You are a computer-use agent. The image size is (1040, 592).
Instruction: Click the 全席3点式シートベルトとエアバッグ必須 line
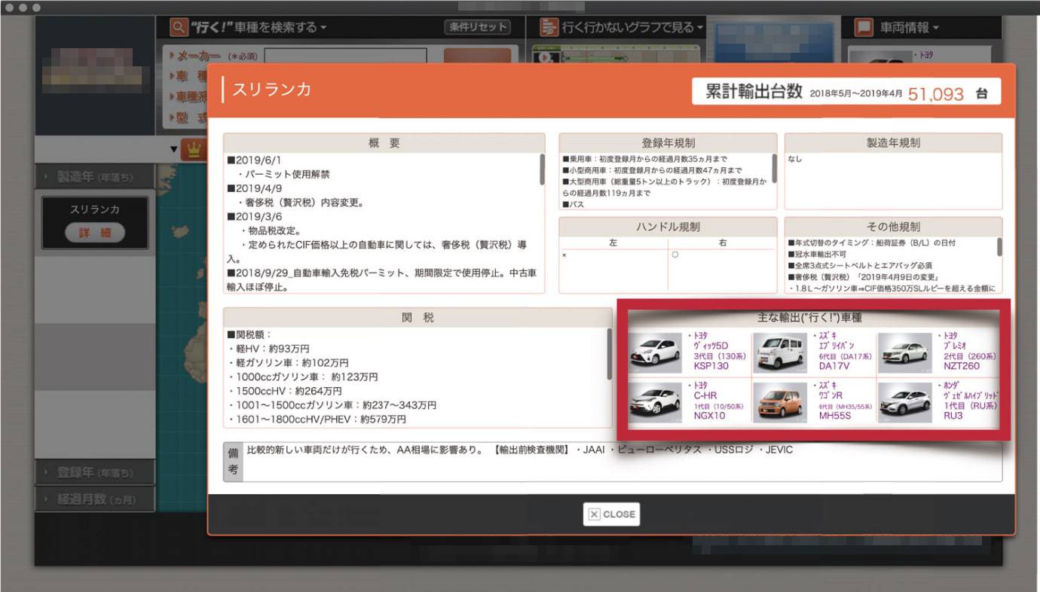tap(860, 265)
